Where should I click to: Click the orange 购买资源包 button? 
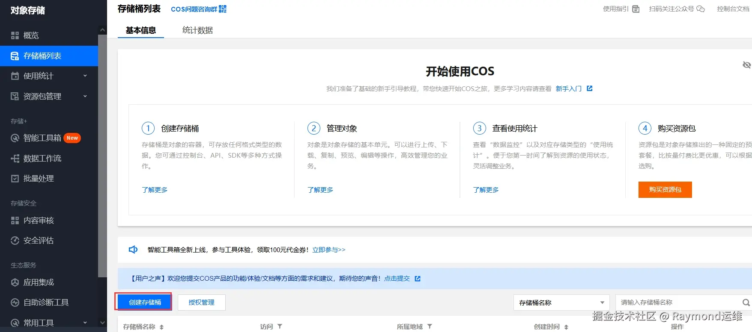pos(665,190)
